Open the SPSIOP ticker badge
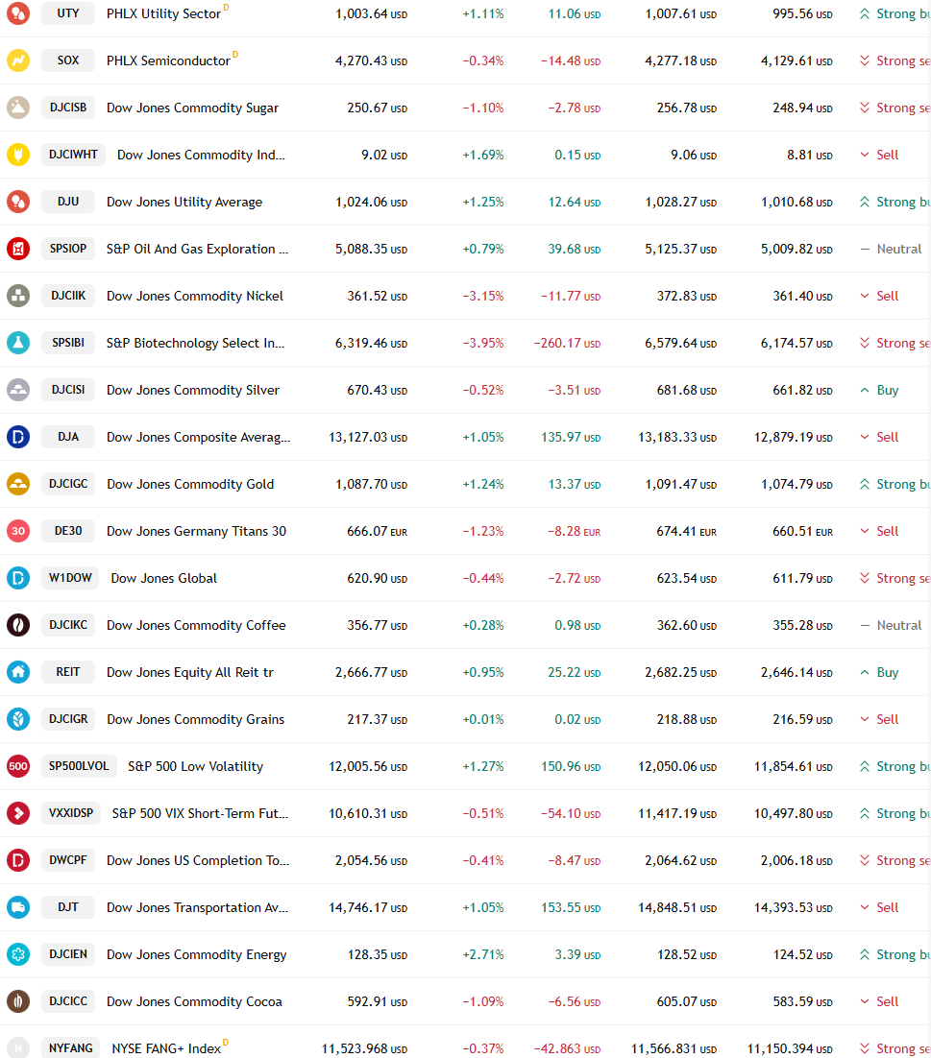The image size is (931, 1058). (68, 249)
